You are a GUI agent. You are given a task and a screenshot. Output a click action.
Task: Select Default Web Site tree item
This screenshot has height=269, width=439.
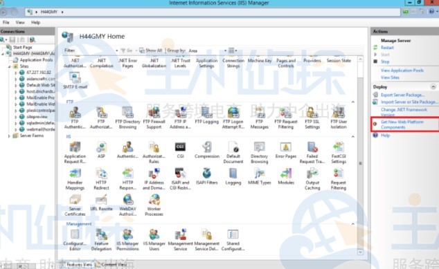pyautogui.click(x=41, y=85)
